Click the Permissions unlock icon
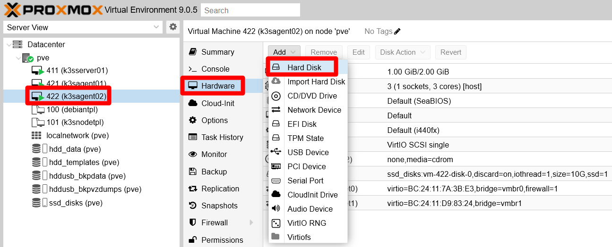Image resolution: width=612 pixels, height=247 pixels. pyautogui.click(x=192, y=240)
